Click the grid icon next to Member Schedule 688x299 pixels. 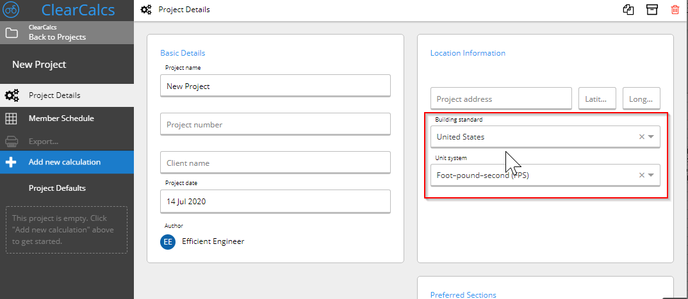12,118
